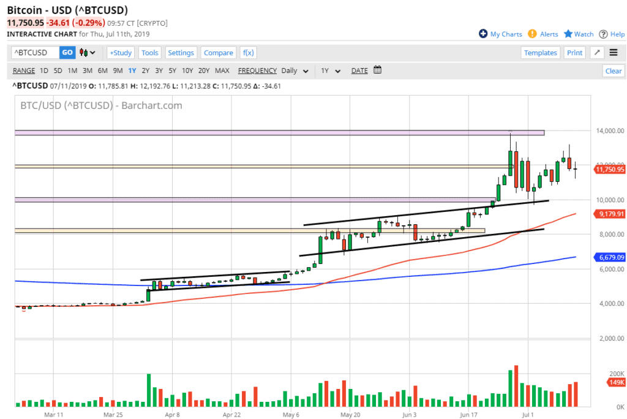The image size is (627, 419).
Task: Open the candlestick chart type dropdown
Action: coord(88,53)
